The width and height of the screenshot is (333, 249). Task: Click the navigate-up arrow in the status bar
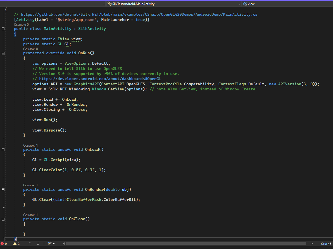pos(30,244)
